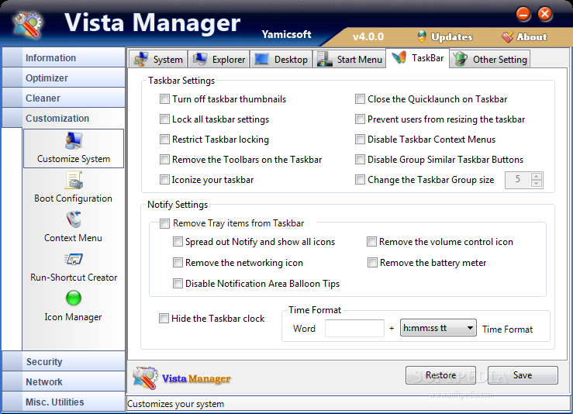The width and height of the screenshot is (573, 414).
Task: Open the Updates link
Action: (452, 37)
